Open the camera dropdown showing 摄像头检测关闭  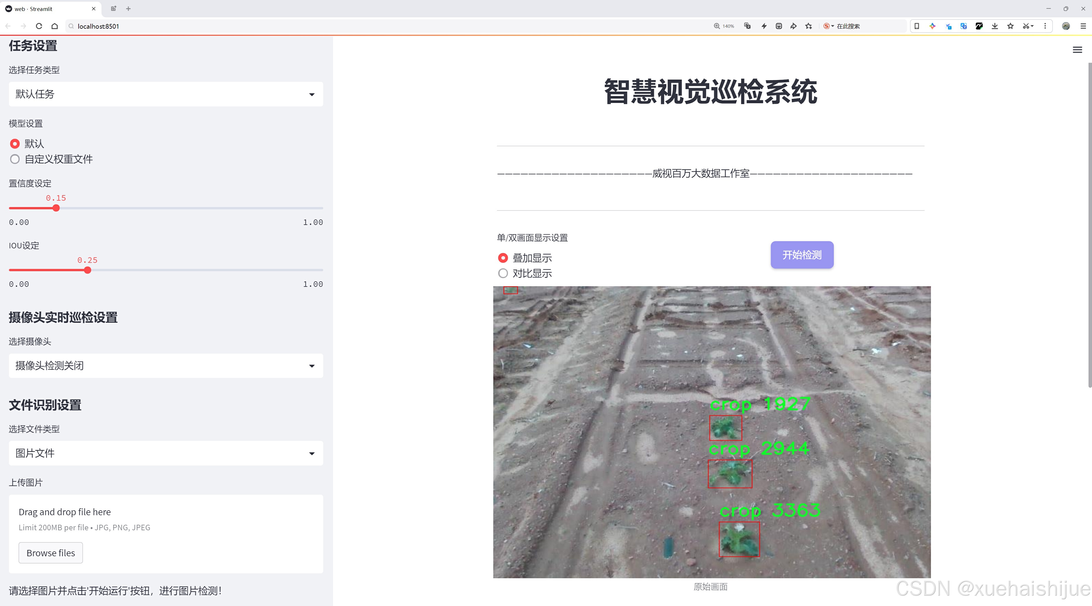[x=166, y=366]
